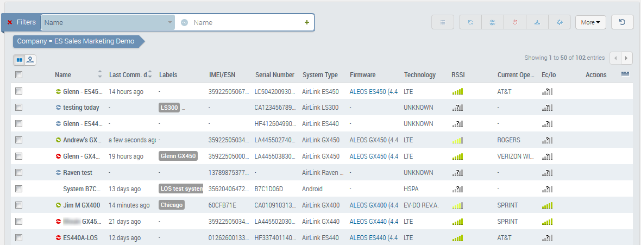Click the red power/reboot toolbar icon
The width and height of the screenshot is (641, 245).
(x=515, y=22)
